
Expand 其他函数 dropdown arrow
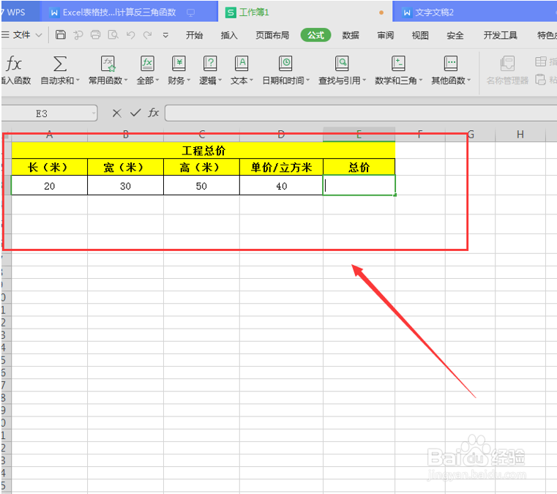pyautogui.click(x=469, y=81)
